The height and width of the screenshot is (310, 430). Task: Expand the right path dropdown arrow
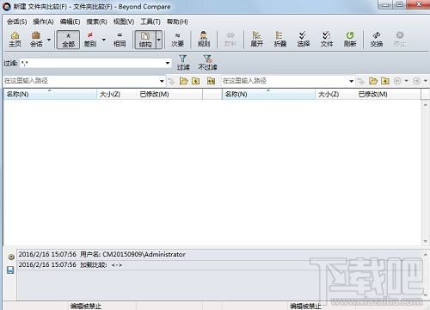click(x=352, y=81)
